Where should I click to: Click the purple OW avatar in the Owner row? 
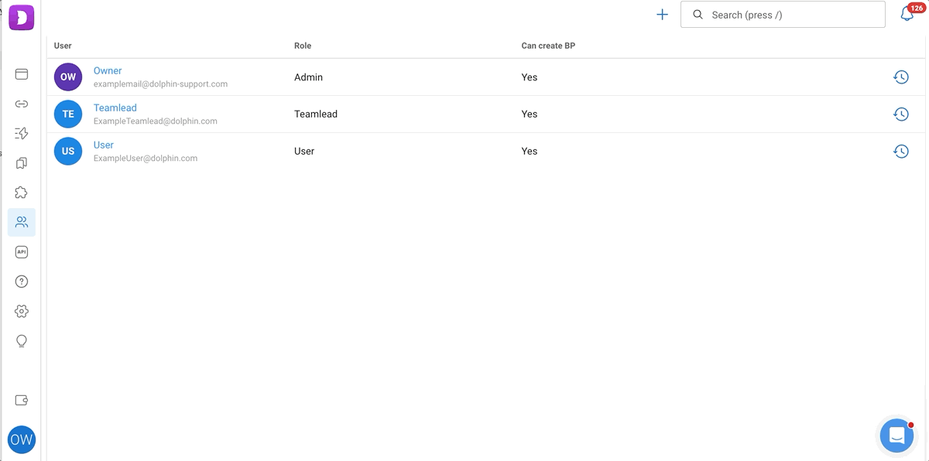pos(68,77)
